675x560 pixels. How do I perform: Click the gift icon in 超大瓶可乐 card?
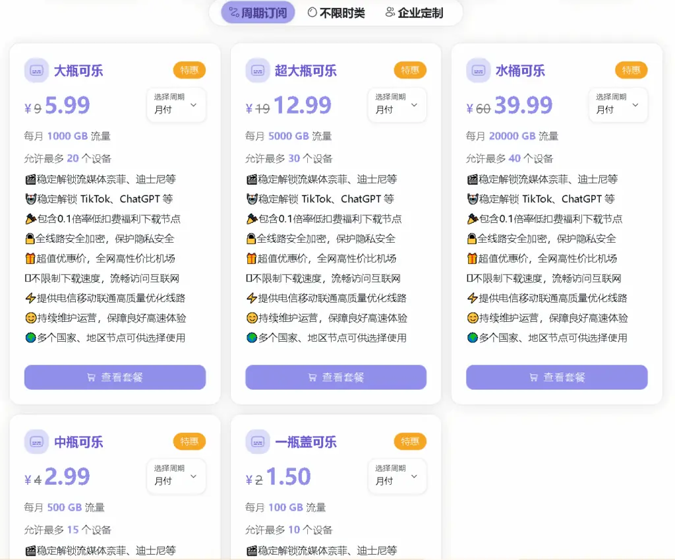click(x=251, y=259)
